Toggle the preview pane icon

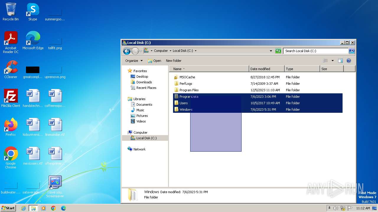(340, 61)
